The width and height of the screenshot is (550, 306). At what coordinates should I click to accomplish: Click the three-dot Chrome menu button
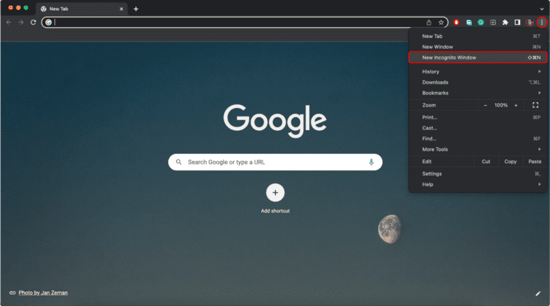(x=542, y=22)
